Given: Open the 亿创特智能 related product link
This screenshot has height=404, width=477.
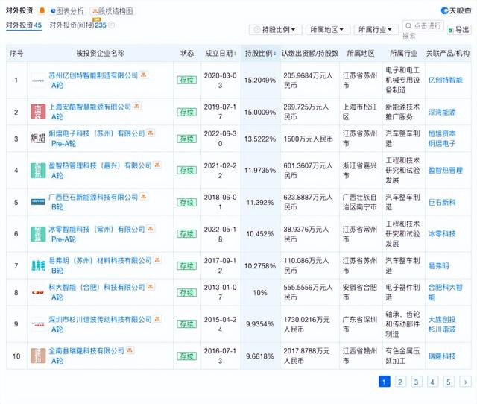Looking at the screenshot, I should [x=446, y=80].
